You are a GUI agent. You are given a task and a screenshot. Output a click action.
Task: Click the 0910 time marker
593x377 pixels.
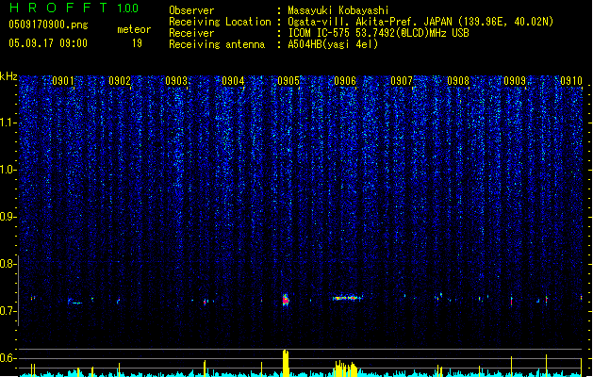click(x=571, y=81)
